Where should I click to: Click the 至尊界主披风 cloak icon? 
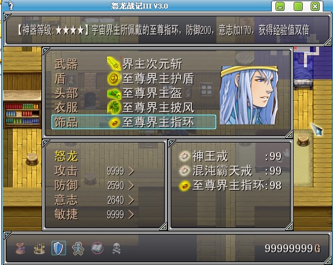(x=114, y=107)
